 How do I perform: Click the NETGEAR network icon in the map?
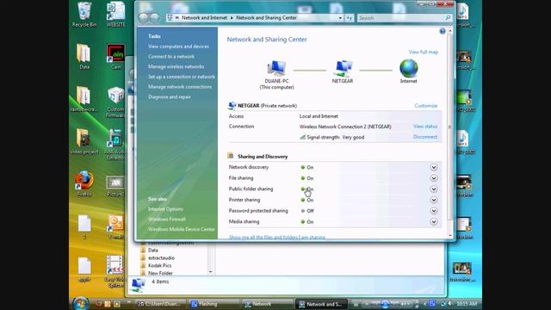[x=343, y=68]
